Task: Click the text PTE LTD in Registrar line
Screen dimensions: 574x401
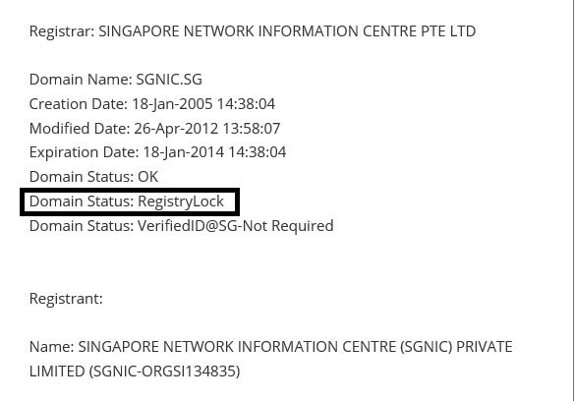Action: [x=448, y=31]
